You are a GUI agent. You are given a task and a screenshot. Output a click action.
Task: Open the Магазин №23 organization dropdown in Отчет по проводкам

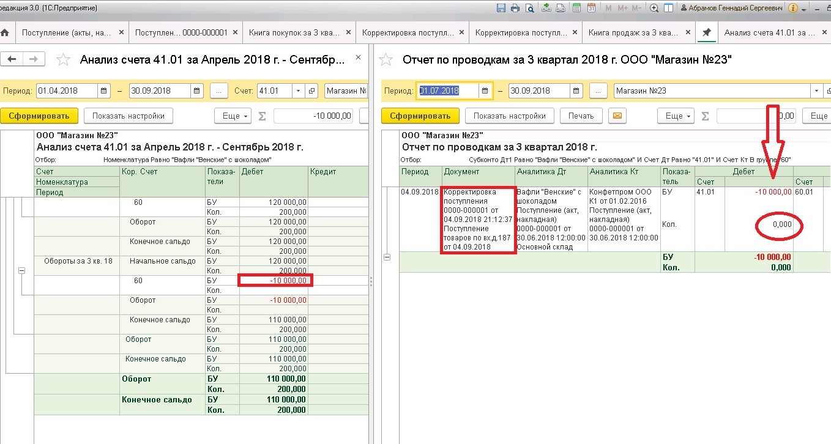(817, 91)
